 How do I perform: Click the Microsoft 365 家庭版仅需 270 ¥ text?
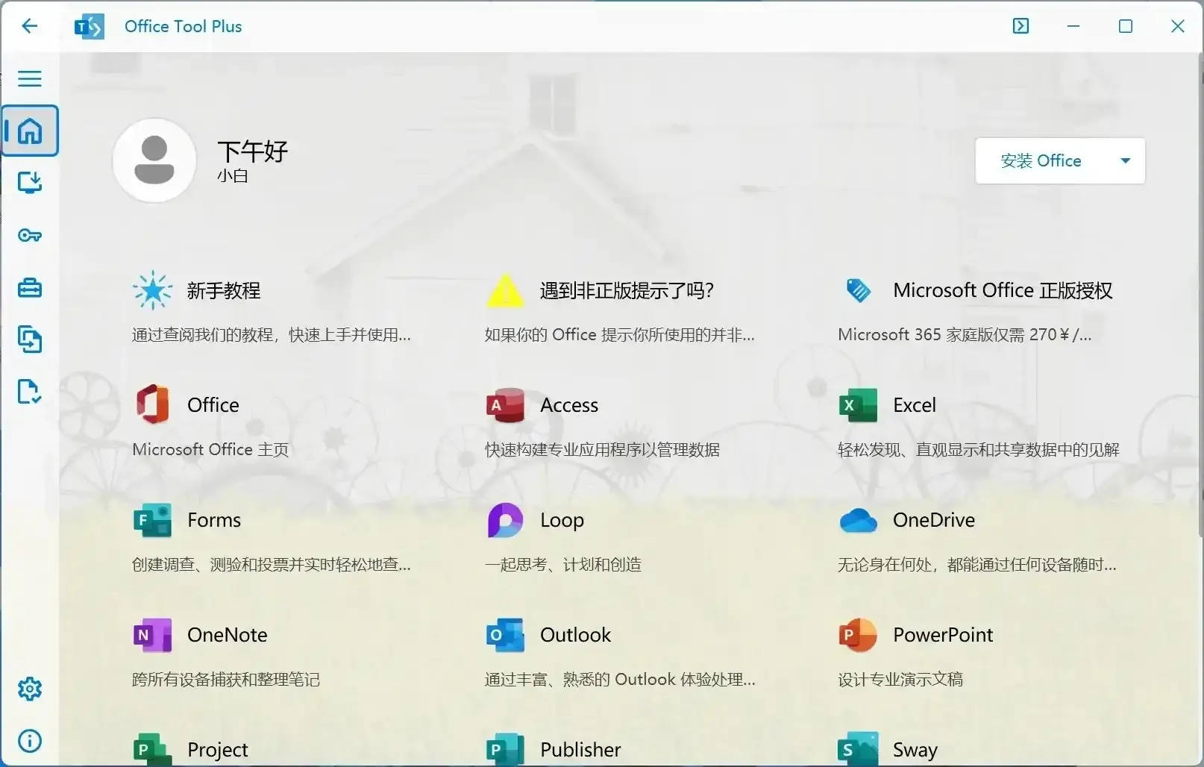click(x=964, y=334)
